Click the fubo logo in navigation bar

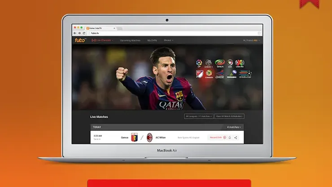[80, 40]
